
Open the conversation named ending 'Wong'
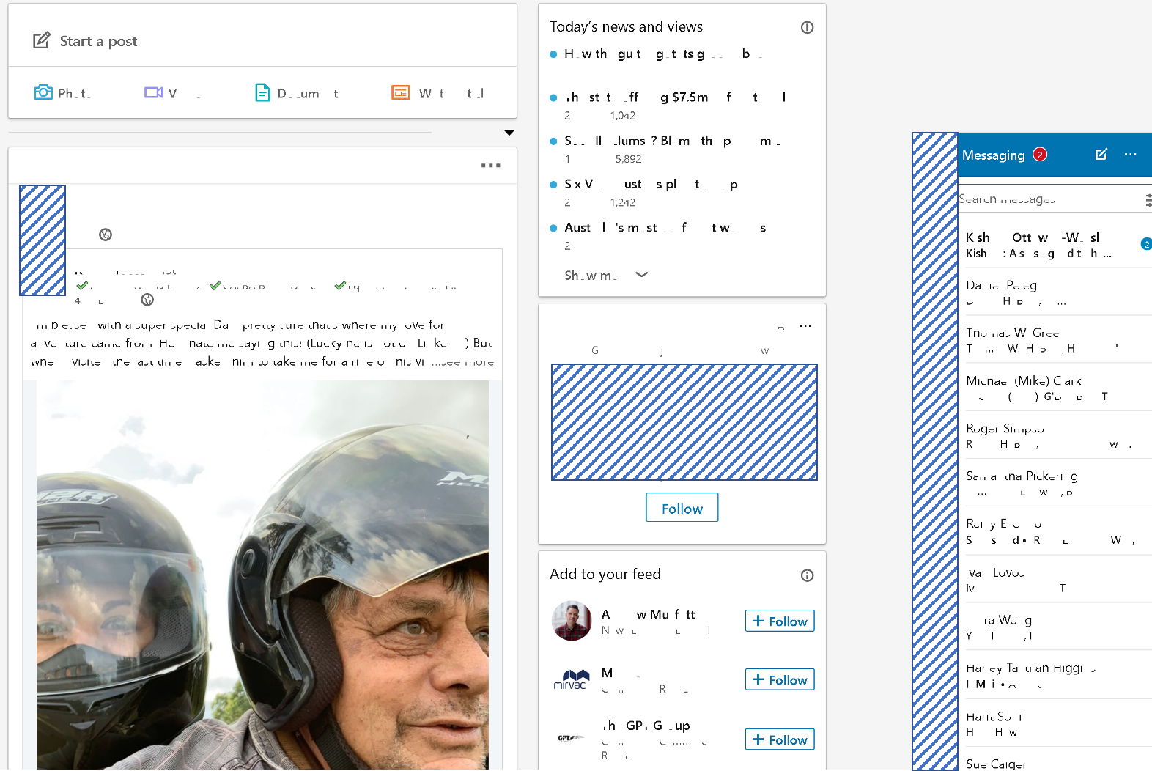[1055, 627]
